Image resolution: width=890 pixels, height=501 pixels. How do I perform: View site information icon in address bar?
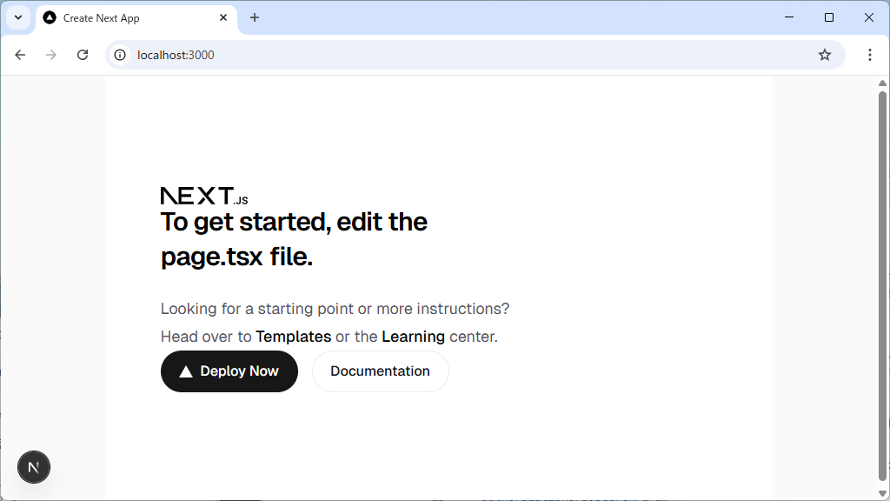pyautogui.click(x=120, y=55)
